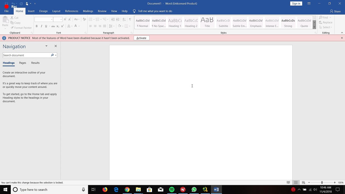Image resolution: width=345 pixels, height=194 pixels.
Task: Click the Shading paint bucket icon
Action: (x=120, y=26)
